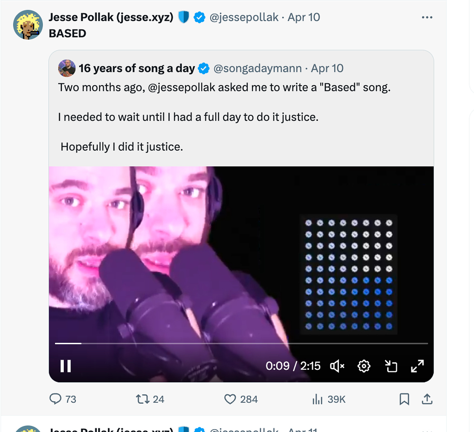
Task: Like the tweet with heart icon
Action: coord(230,399)
